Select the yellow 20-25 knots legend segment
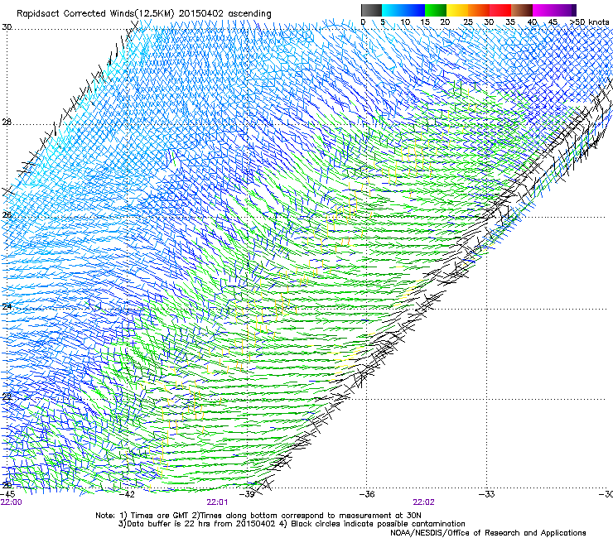Image resolution: width=613 pixels, height=538 pixels. (457, 10)
